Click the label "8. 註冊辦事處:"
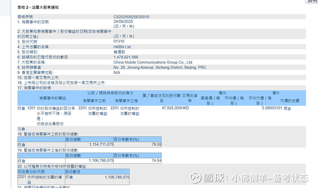Viewport: 318px width, 188px height. [x=29, y=67]
